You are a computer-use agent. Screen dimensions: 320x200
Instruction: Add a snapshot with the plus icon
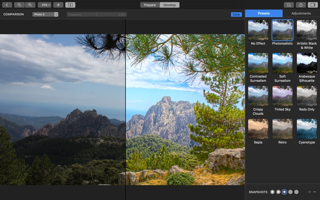click(310, 192)
